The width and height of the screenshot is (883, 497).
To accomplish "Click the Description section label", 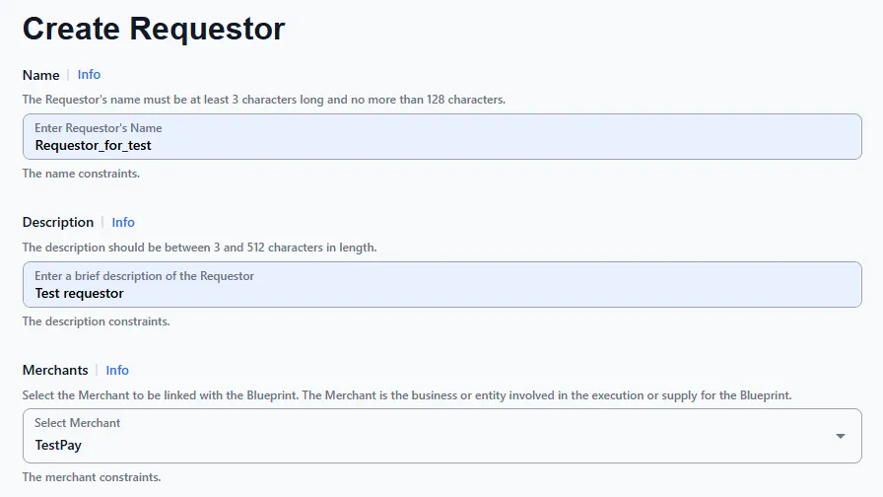I will (x=58, y=223).
